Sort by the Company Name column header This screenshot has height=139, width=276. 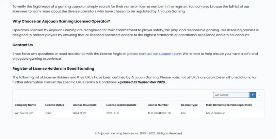pos(25,105)
